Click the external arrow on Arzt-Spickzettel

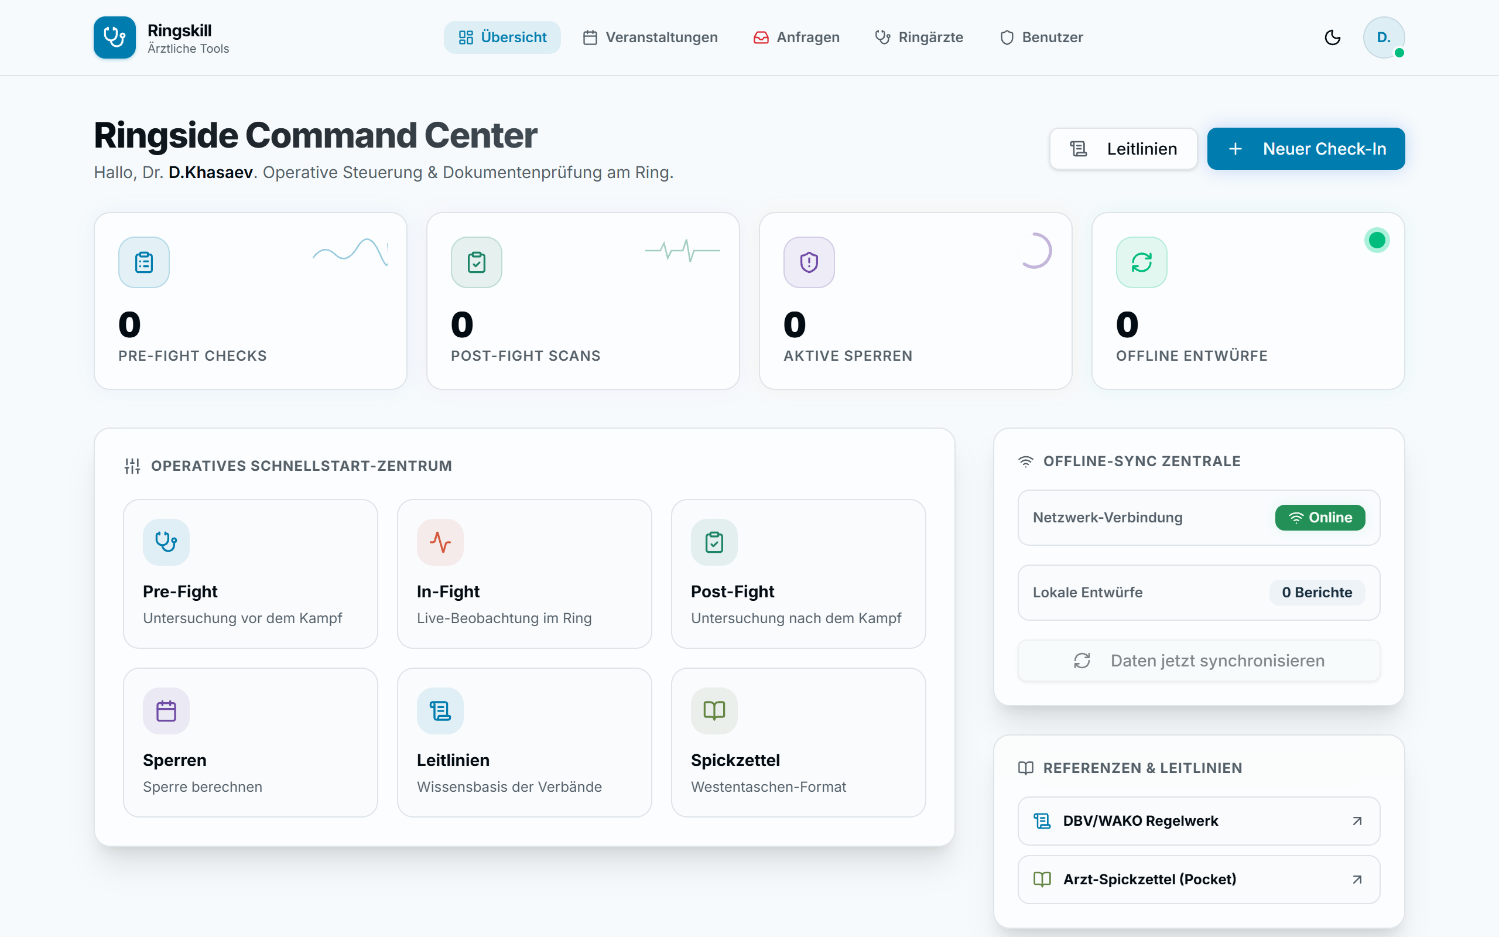1357,880
